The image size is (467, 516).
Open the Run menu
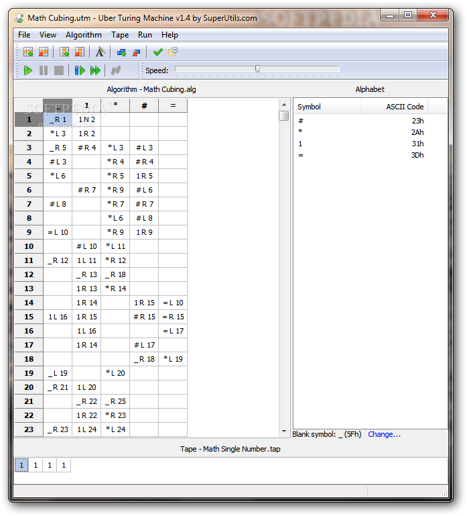pyautogui.click(x=145, y=35)
